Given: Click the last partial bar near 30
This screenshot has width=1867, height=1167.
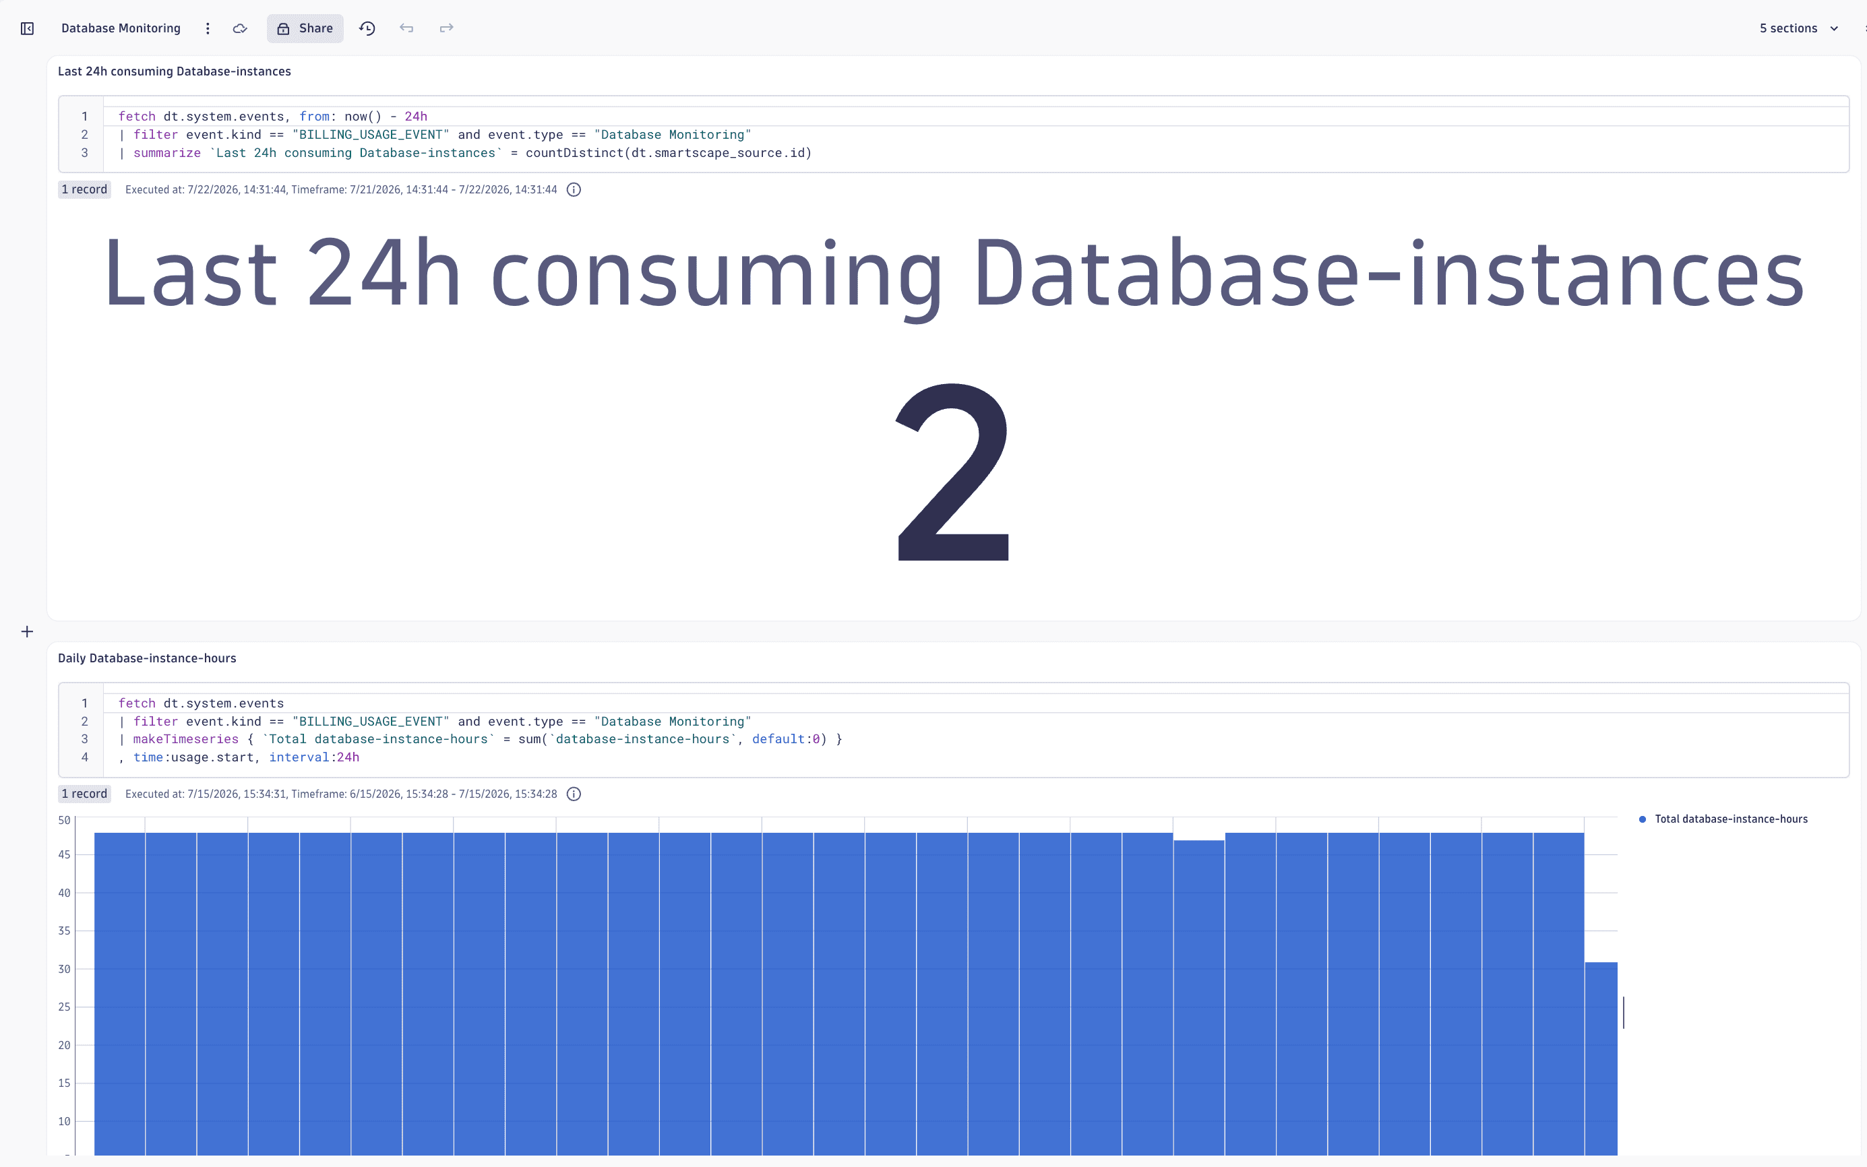Looking at the screenshot, I should pyautogui.click(x=1601, y=1058).
